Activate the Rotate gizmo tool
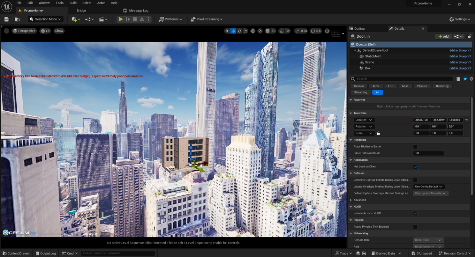 tap(239, 31)
